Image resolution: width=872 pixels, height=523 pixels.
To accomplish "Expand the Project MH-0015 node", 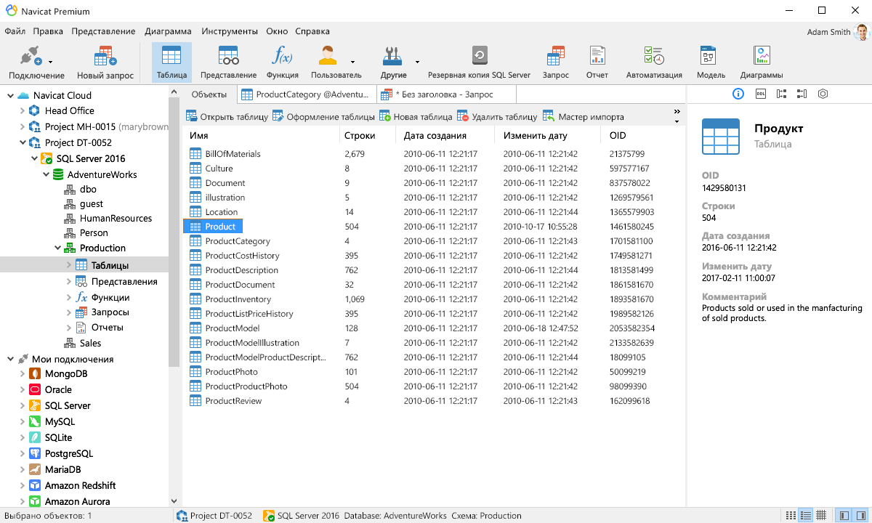I will pyautogui.click(x=22, y=127).
